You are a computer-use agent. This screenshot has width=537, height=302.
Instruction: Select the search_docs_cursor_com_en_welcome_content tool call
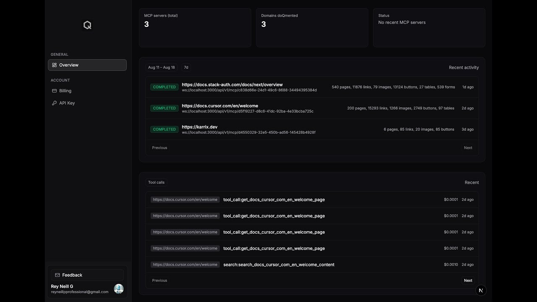[x=279, y=265]
